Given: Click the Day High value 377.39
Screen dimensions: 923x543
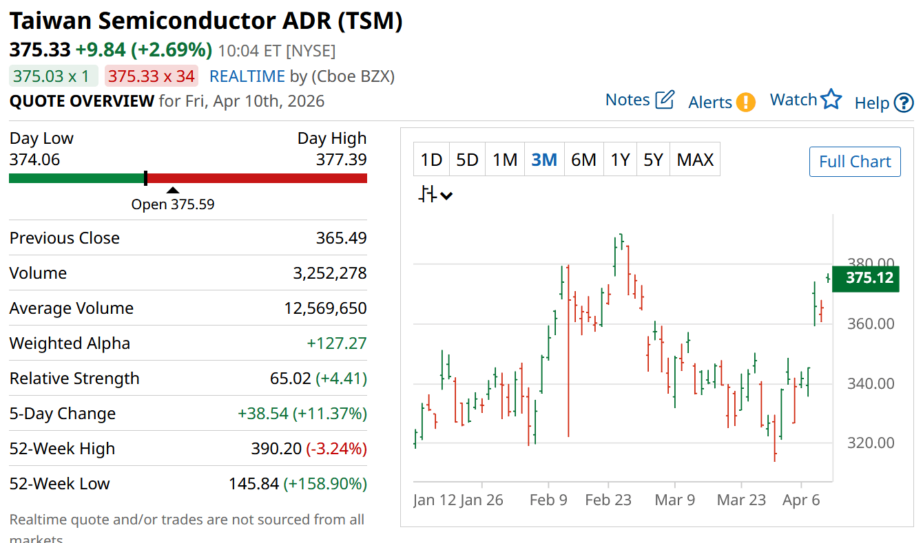Looking at the screenshot, I should click(341, 160).
